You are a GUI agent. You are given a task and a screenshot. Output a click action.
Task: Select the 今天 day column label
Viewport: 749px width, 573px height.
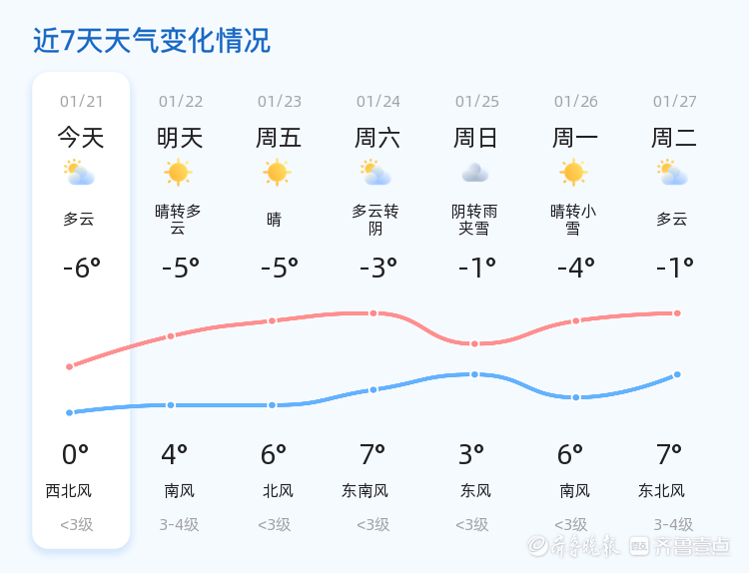(80, 138)
